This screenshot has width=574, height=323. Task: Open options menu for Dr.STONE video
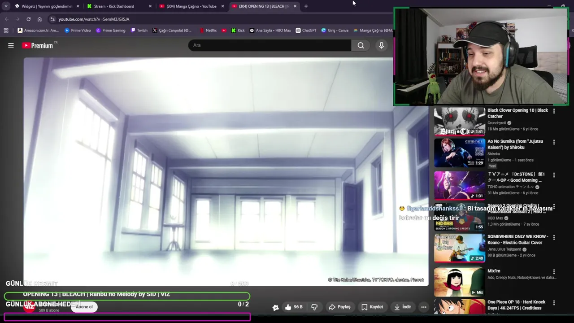[554, 175]
